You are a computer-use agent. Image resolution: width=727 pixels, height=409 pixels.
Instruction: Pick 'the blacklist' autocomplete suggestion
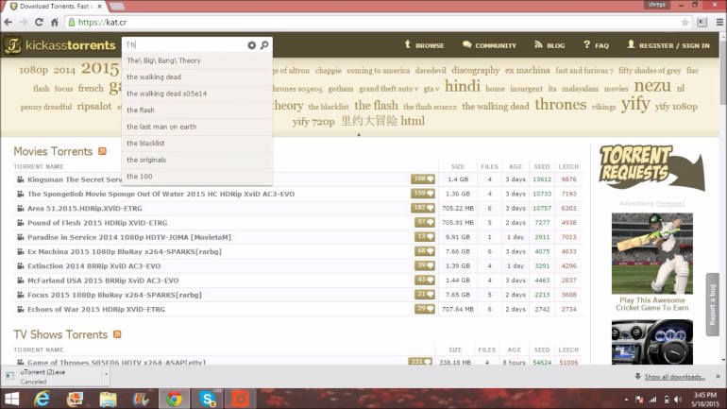pyautogui.click(x=146, y=143)
